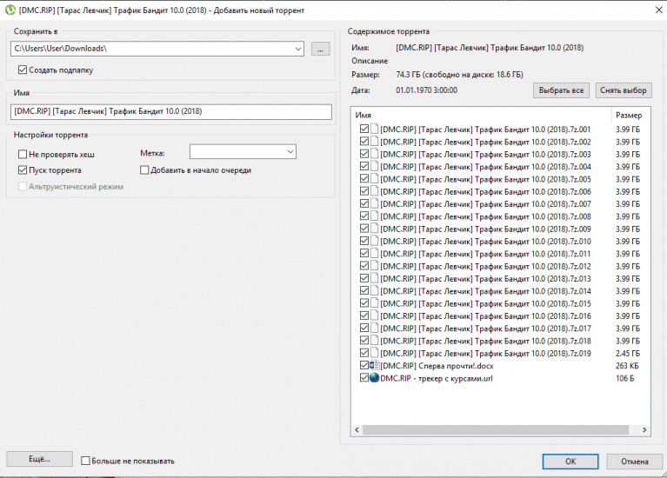
Task: Sort files by the Размер column header
Action: [x=629, y=115]
